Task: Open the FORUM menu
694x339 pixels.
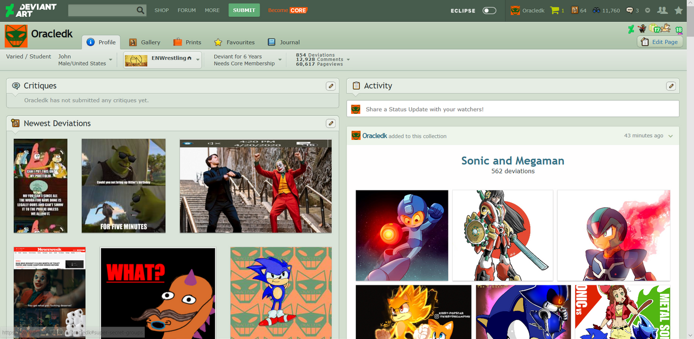Action: tap(187, 10)
